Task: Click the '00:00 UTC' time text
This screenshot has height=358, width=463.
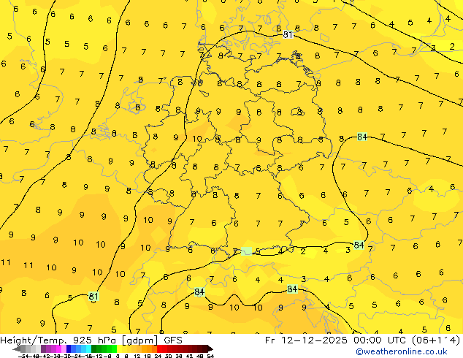Action: pos(380,340)
